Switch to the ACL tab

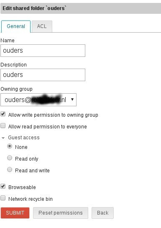(x=42, y=26)
